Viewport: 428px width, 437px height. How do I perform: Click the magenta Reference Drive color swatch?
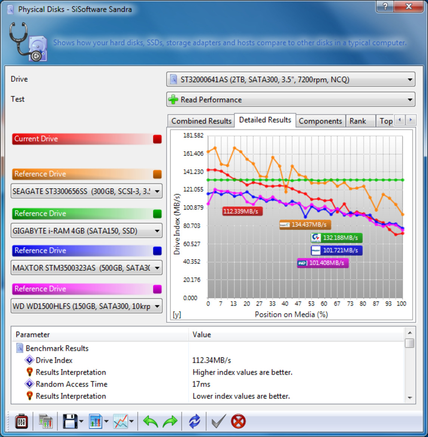(x=157, y=289)
